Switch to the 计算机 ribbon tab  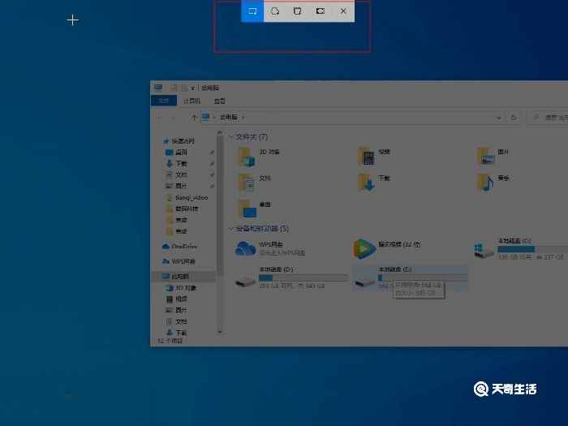[191, 101]
